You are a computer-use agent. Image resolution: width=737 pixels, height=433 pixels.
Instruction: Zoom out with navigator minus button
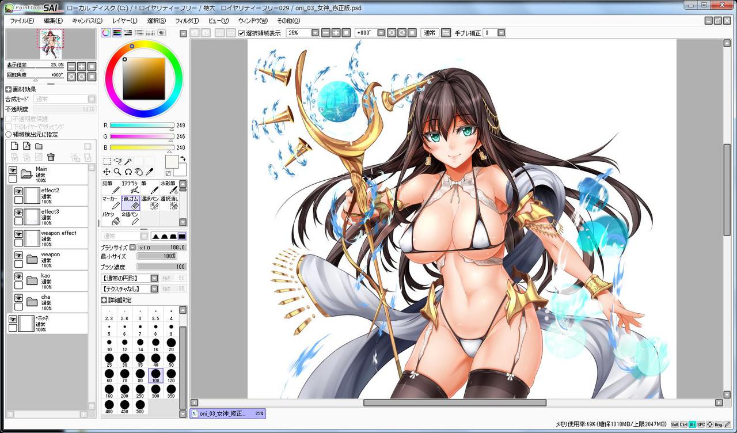click(71, 66)
